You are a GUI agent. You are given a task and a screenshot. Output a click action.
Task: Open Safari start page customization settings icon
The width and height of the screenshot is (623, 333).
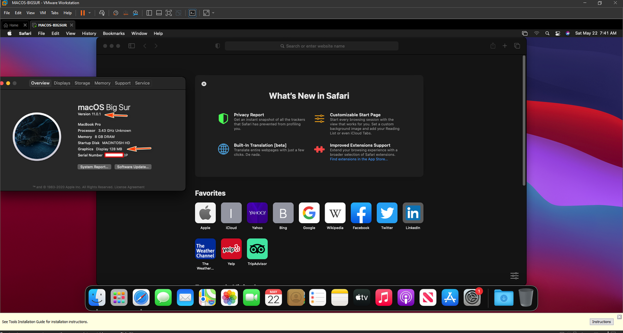(x=514, y=276)
